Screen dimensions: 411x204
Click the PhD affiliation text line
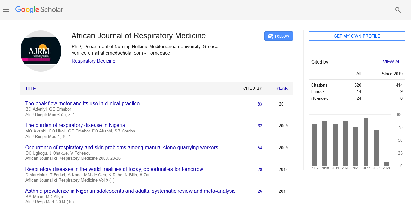point(145,47)
